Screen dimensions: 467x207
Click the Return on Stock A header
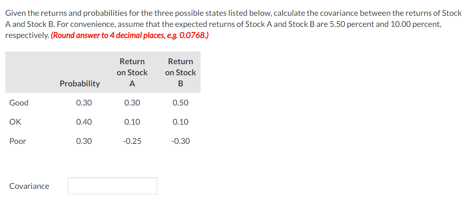[x=132, y=72]
